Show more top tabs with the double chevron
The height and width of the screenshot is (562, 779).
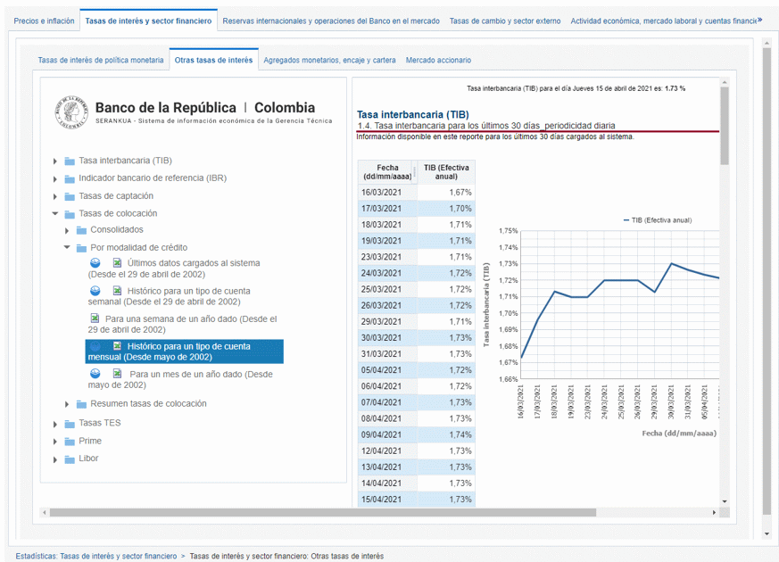coord(759,20)
